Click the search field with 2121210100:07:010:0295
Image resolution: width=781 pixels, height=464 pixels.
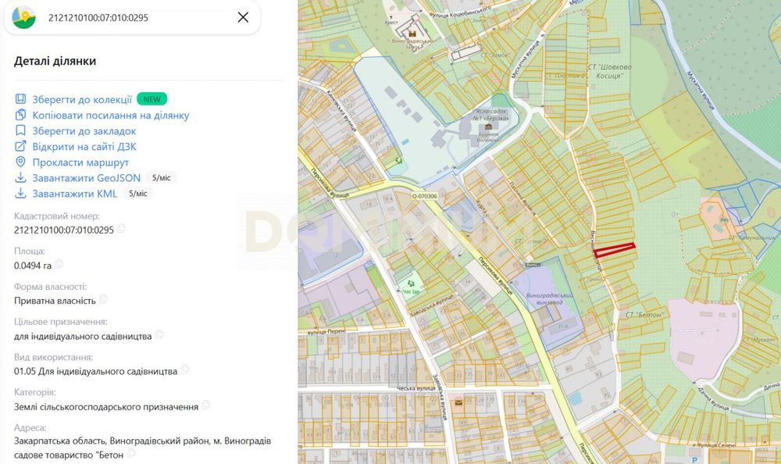coord(132,17)
